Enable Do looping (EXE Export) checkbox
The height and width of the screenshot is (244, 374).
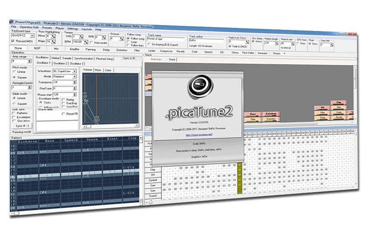tap(150, 44)
